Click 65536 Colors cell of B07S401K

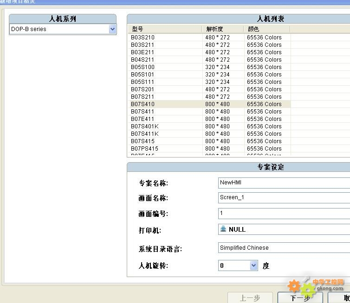point(264,126)
